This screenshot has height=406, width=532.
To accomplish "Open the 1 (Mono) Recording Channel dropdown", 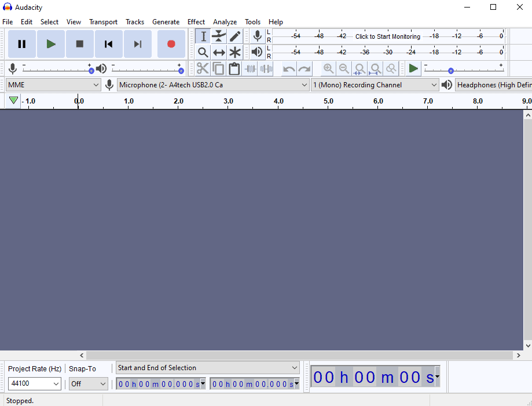I will pos(375,84).
